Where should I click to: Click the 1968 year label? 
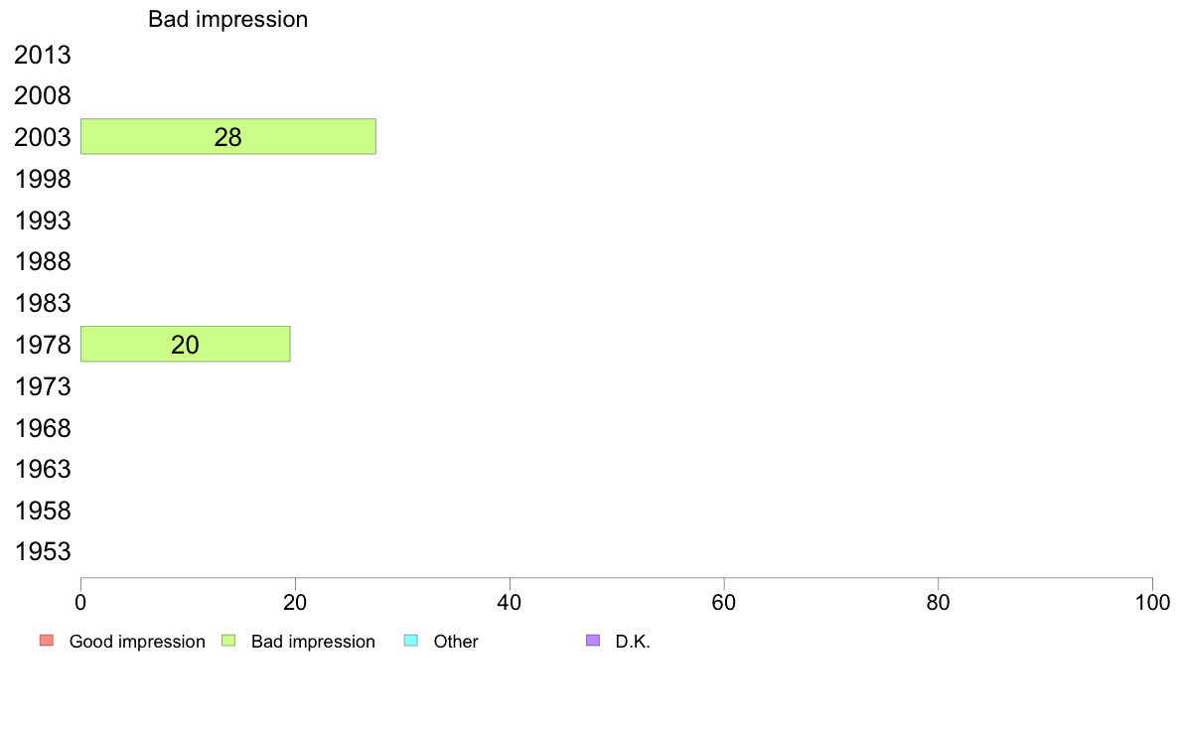42,428
